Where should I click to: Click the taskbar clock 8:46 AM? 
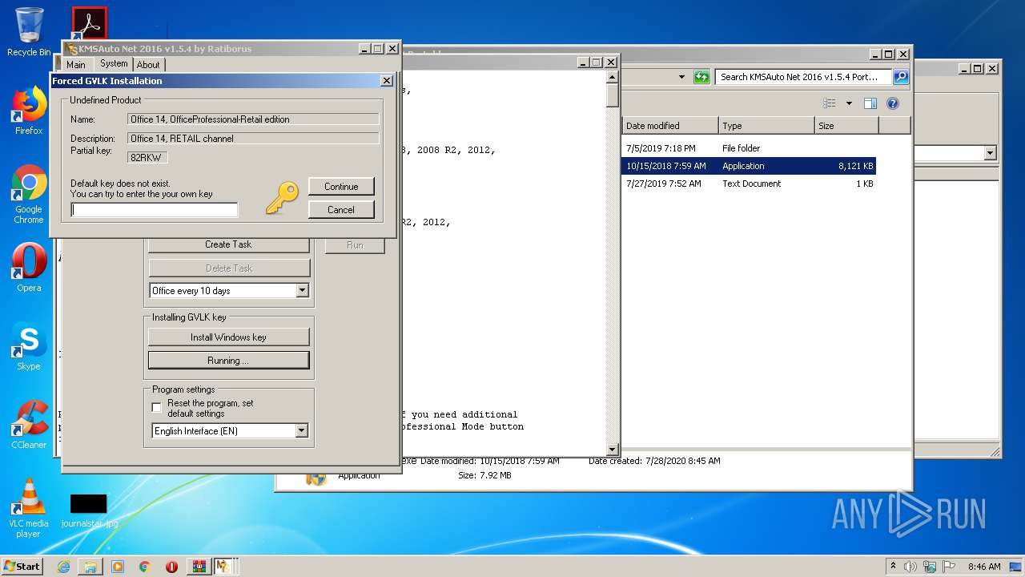984,567
